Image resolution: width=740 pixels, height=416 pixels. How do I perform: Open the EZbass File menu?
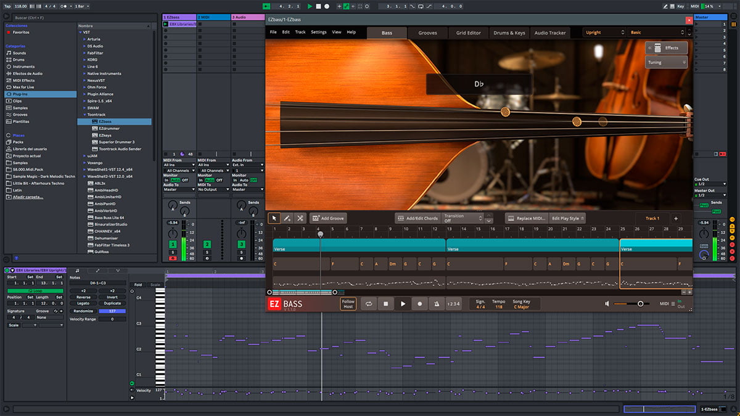[x=273, y=32]
